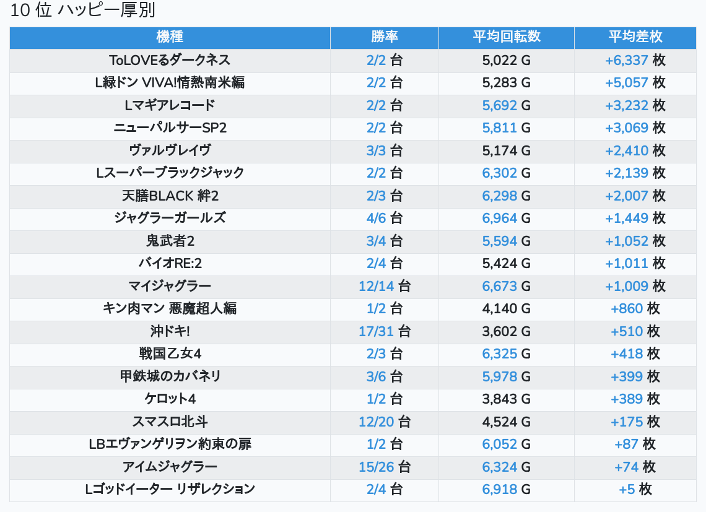
Task: Click the 4/6 台 win rate value
Action: click(x=385, y=218)
